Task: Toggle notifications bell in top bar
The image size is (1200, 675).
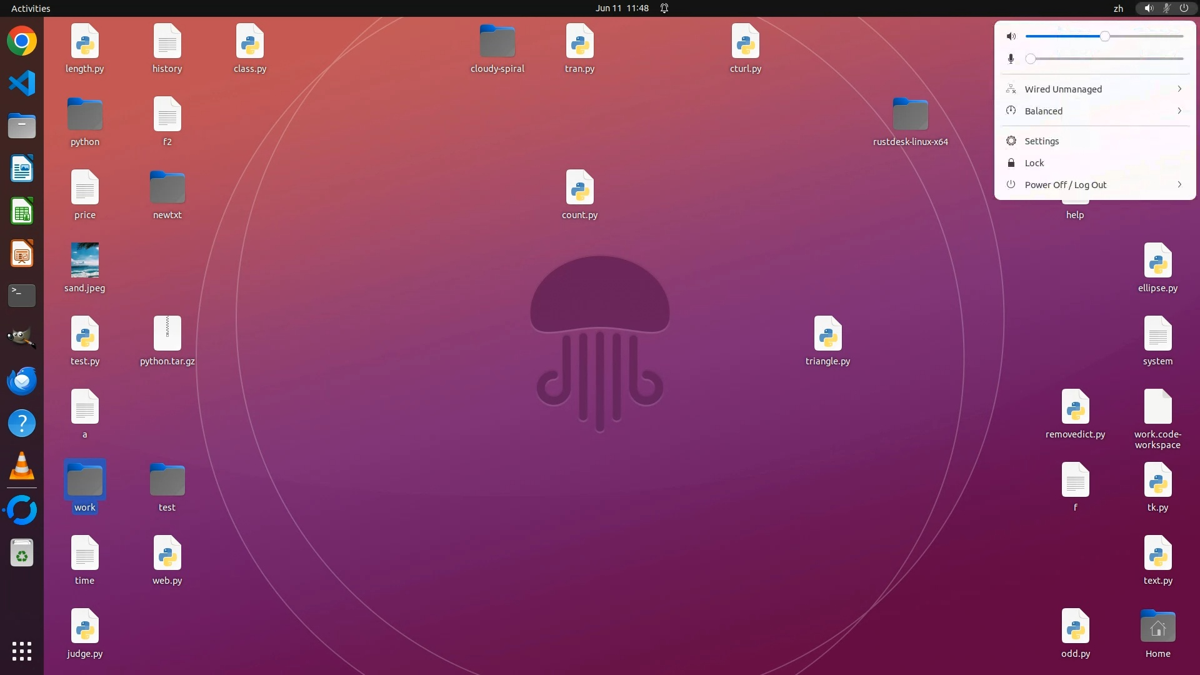Action: click(x=664, y=8)
